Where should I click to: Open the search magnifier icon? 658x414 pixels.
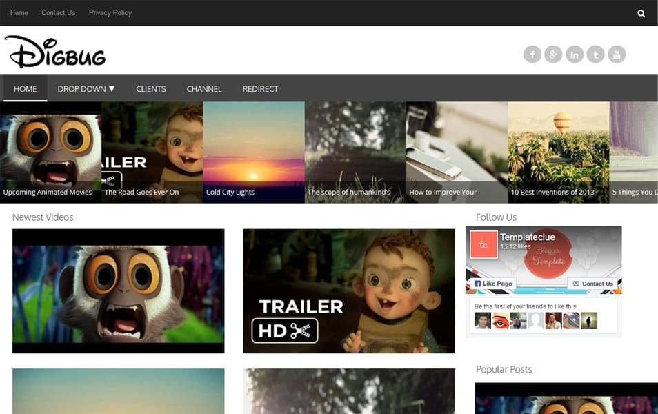[641, 12]
